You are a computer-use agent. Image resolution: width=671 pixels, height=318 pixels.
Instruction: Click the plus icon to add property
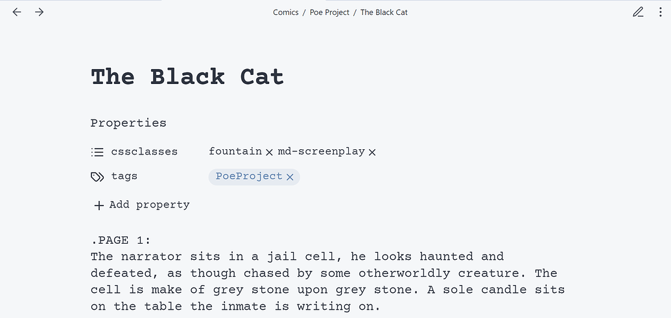99,206
